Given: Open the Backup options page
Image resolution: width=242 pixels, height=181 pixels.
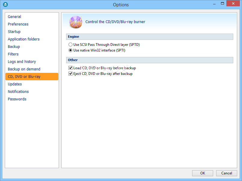Looking at the screenshot, I should click(x=14, y=47).
